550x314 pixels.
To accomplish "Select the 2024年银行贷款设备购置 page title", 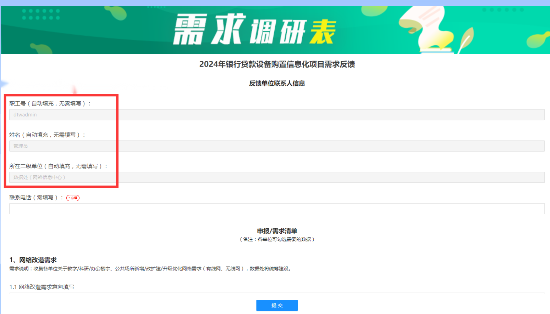I will pyautogui.click(x=277, y=64).
